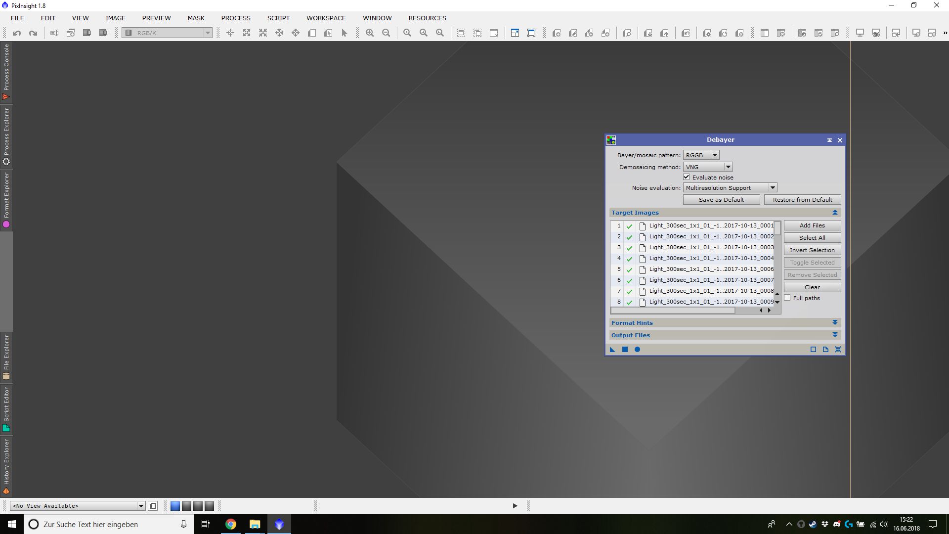Viewport: 949px width, 534px height.
Task: Select the pointer arrow tool in toolbar
Action: 345,33
